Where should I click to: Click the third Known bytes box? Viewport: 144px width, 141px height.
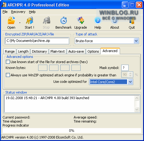point(65,68)
